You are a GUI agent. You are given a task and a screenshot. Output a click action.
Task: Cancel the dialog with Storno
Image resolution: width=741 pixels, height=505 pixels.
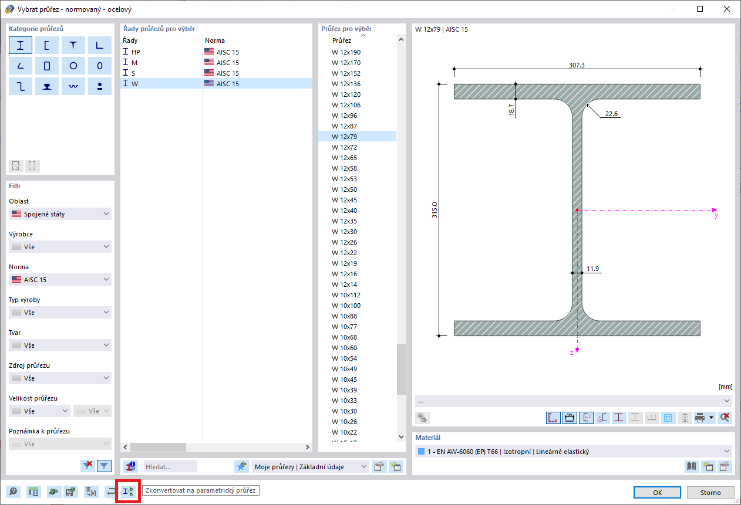tap(711, 492)
